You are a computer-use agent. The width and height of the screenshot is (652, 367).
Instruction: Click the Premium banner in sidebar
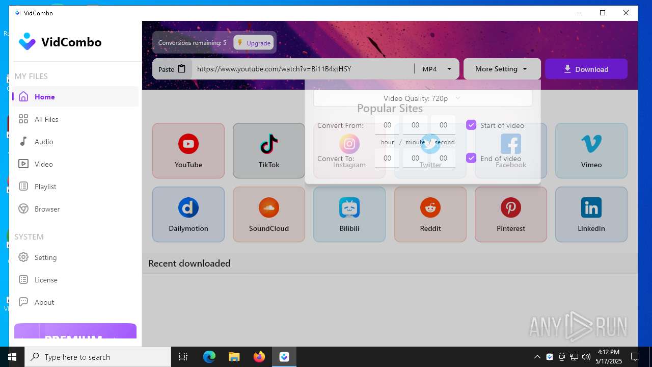coord(75,331)
